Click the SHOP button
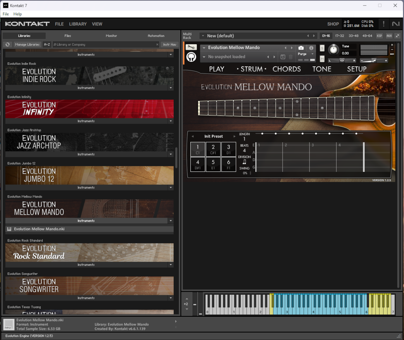404x340 pixels. click(333, 24)
